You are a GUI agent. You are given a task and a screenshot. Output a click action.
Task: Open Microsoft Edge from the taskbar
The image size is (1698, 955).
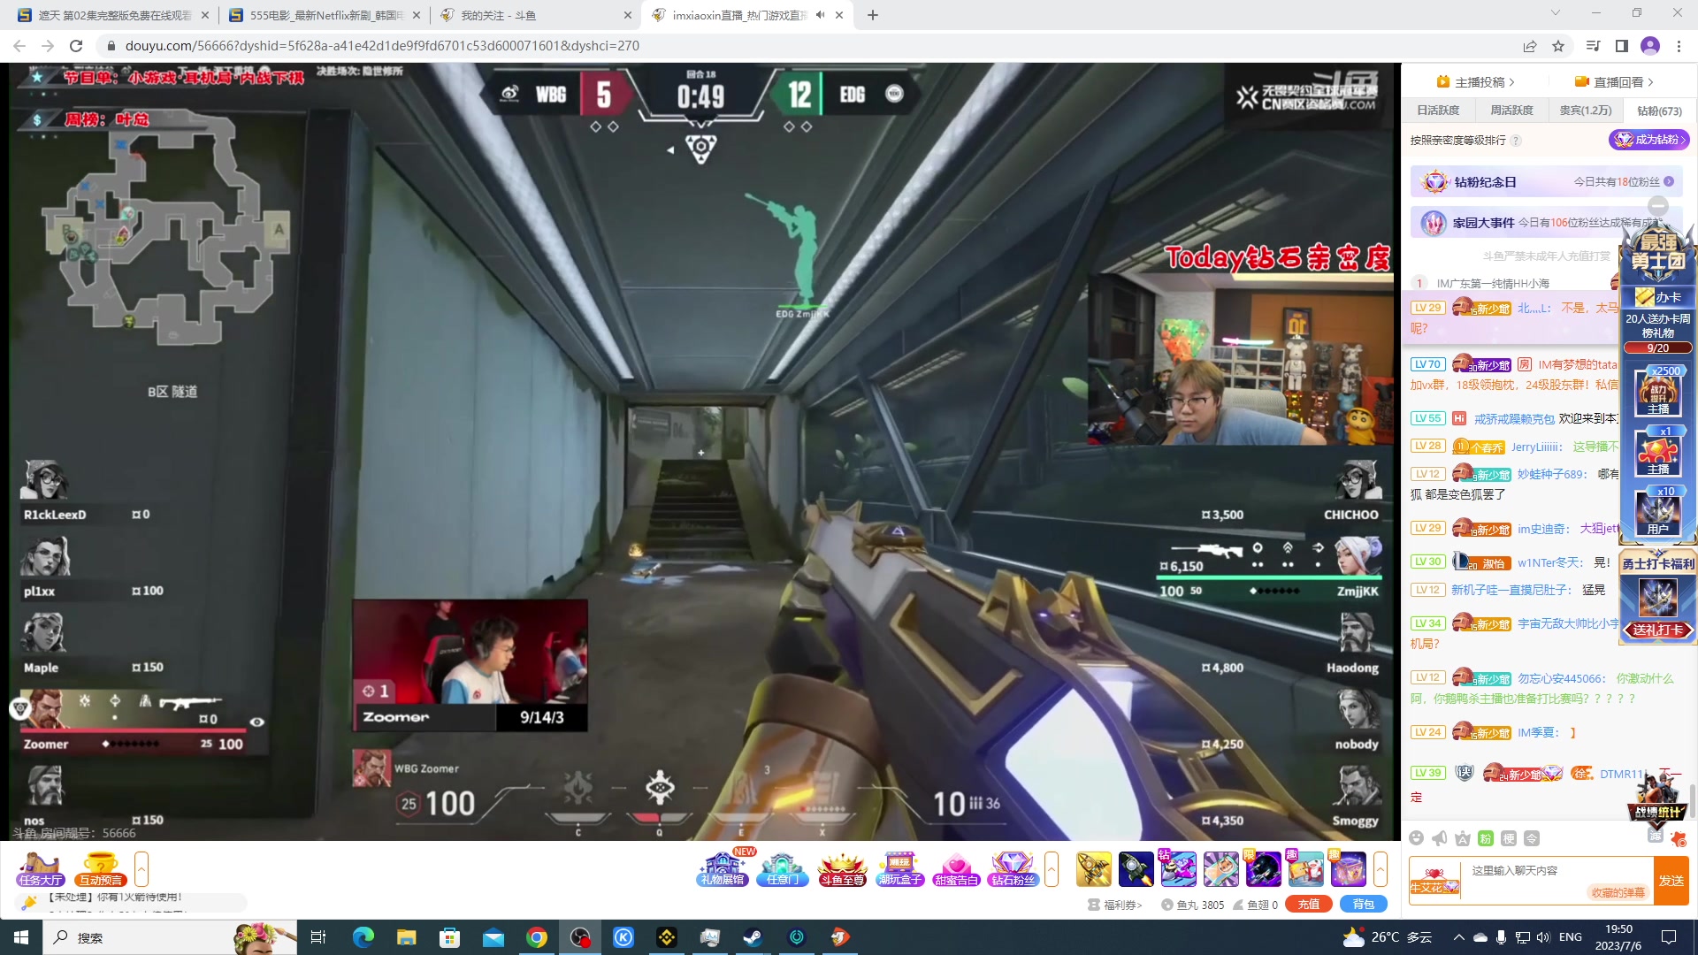[363, 937]
